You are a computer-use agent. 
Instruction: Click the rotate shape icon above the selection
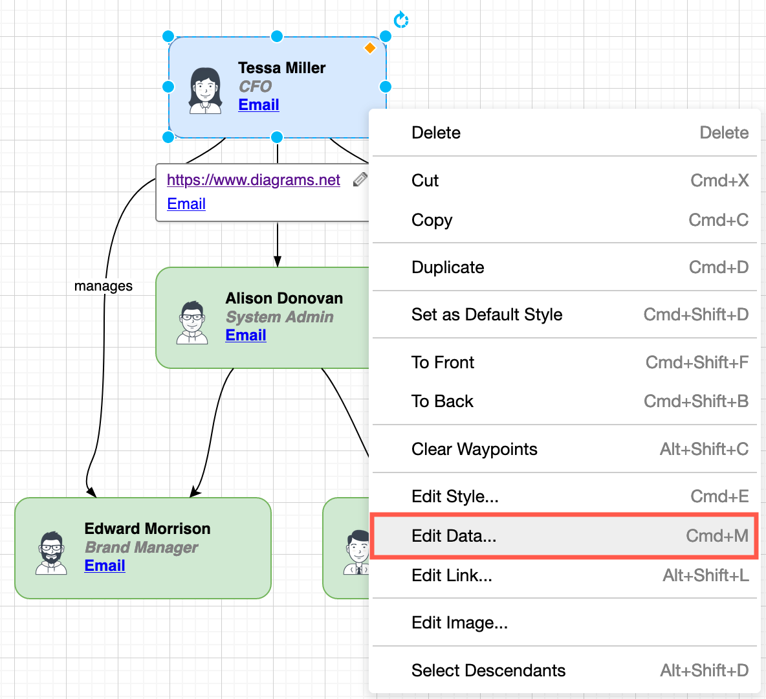[x=401, y=20]
